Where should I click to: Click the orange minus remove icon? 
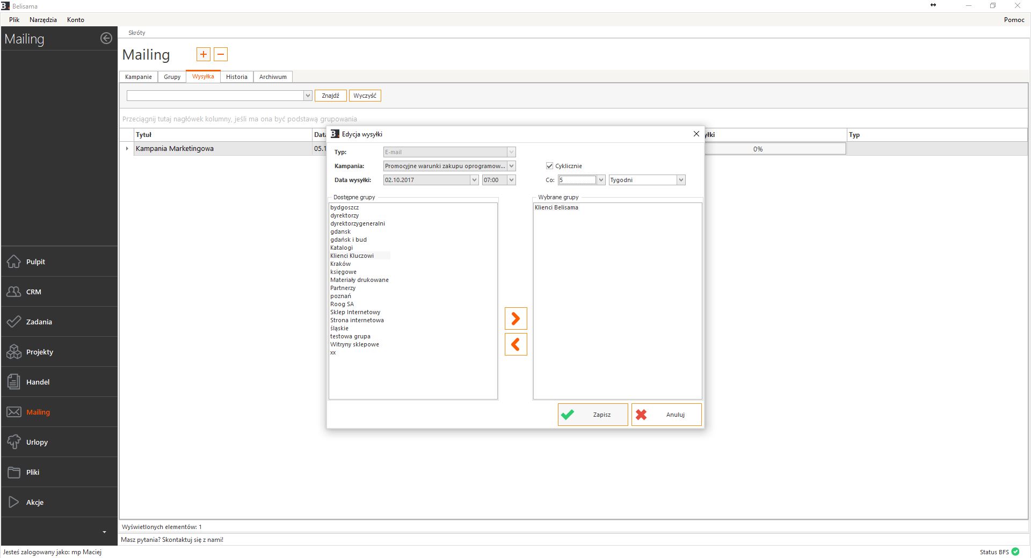tap(221, 54)
